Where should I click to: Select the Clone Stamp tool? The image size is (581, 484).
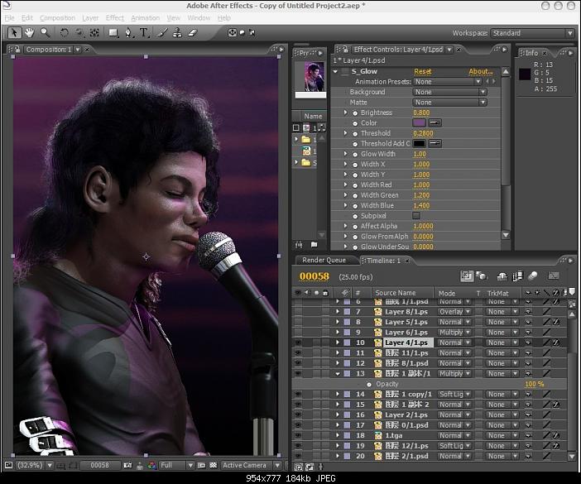coord(177,33)
